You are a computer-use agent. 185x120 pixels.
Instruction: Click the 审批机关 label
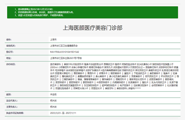[11, 46]
